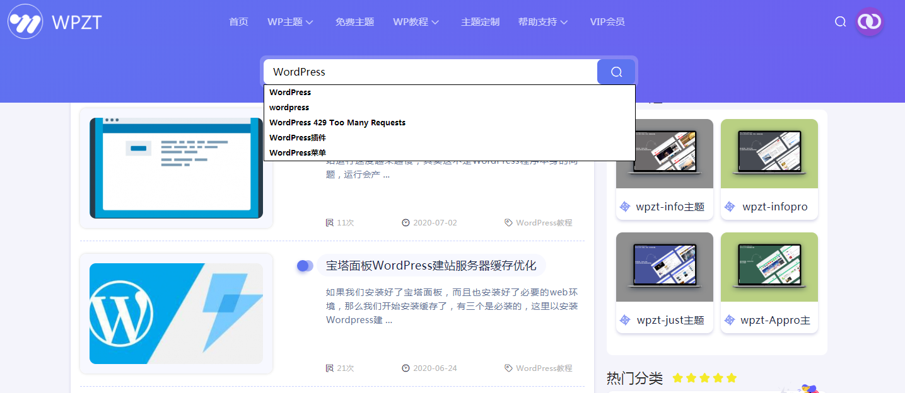The image size is (905, 393).
Task: Choose 'WordPress 429 Too Many Requests' suggestion
Action: tap(337, 122)
